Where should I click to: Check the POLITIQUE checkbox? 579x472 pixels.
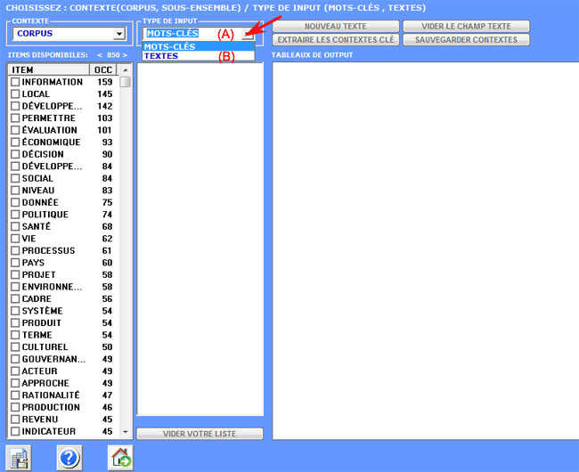point(15,215)
